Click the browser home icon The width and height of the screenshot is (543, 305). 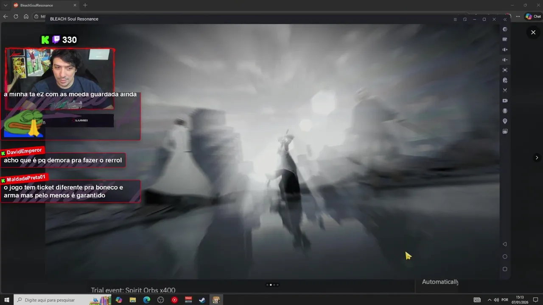tap(26, 17)
